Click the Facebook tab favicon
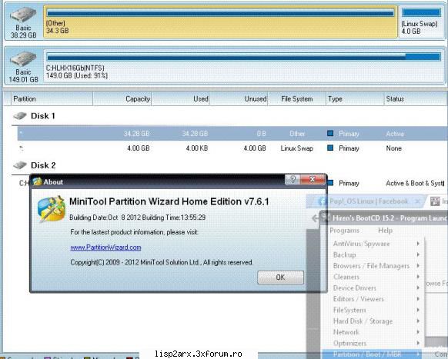This screenshot has height=359, width=448. 323,201
